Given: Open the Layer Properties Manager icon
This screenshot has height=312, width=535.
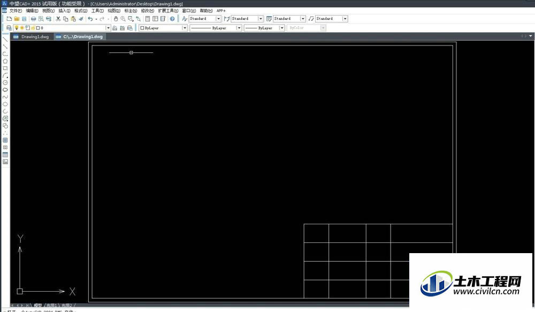Looking at the screenshot, I should pos(9,28).
